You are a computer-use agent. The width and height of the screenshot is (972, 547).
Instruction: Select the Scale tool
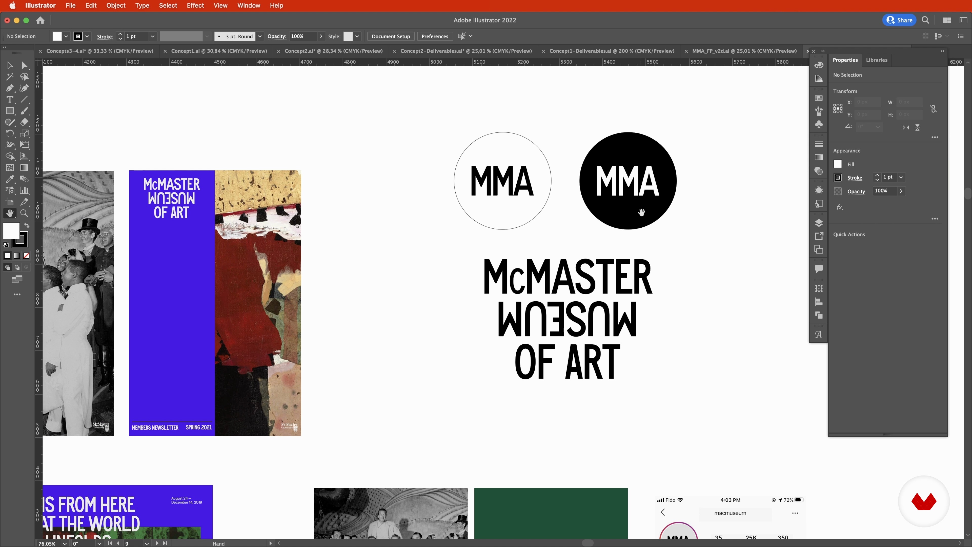(25, 134)
